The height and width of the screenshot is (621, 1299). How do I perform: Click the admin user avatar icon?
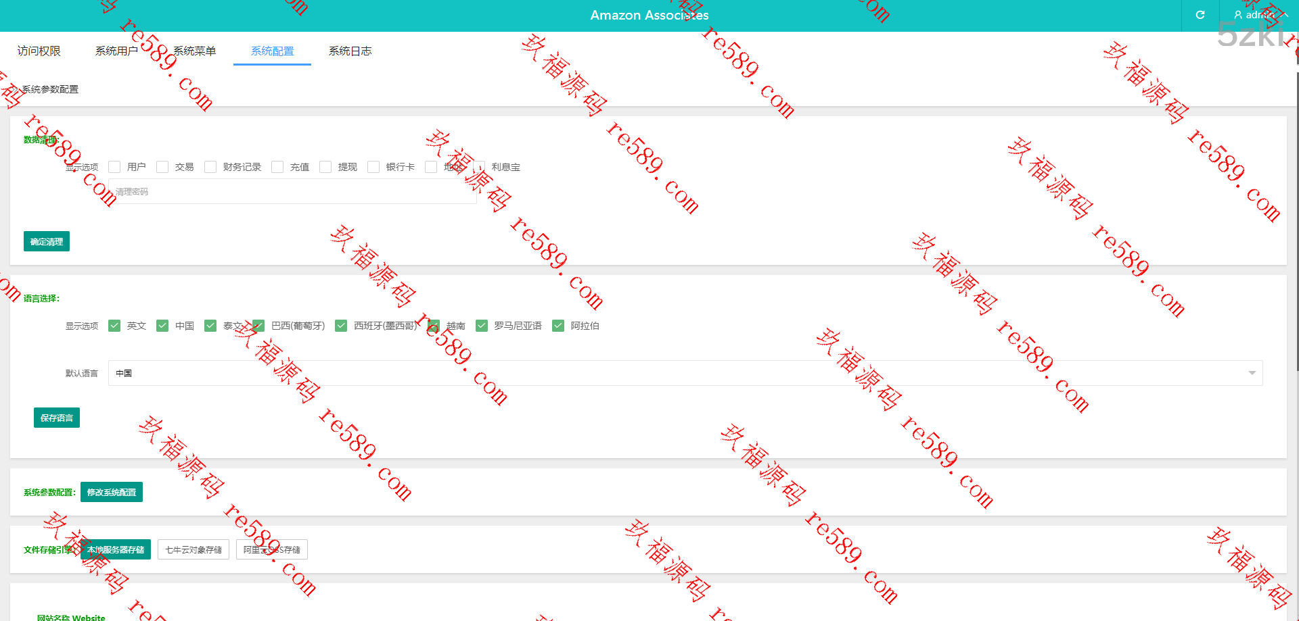[x=1237, y=15]
